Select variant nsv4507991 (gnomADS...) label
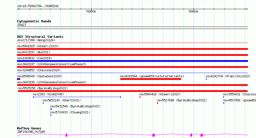 [240, 100]
